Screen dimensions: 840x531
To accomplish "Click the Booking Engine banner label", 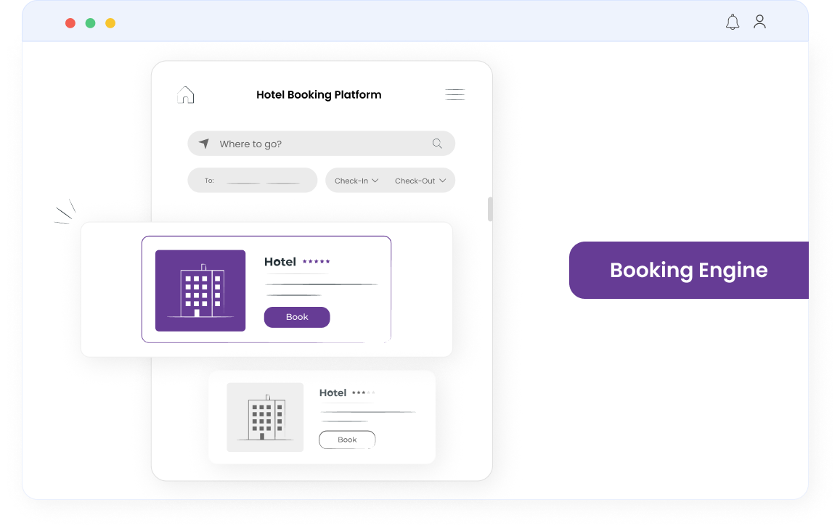I will pos(689,270).
